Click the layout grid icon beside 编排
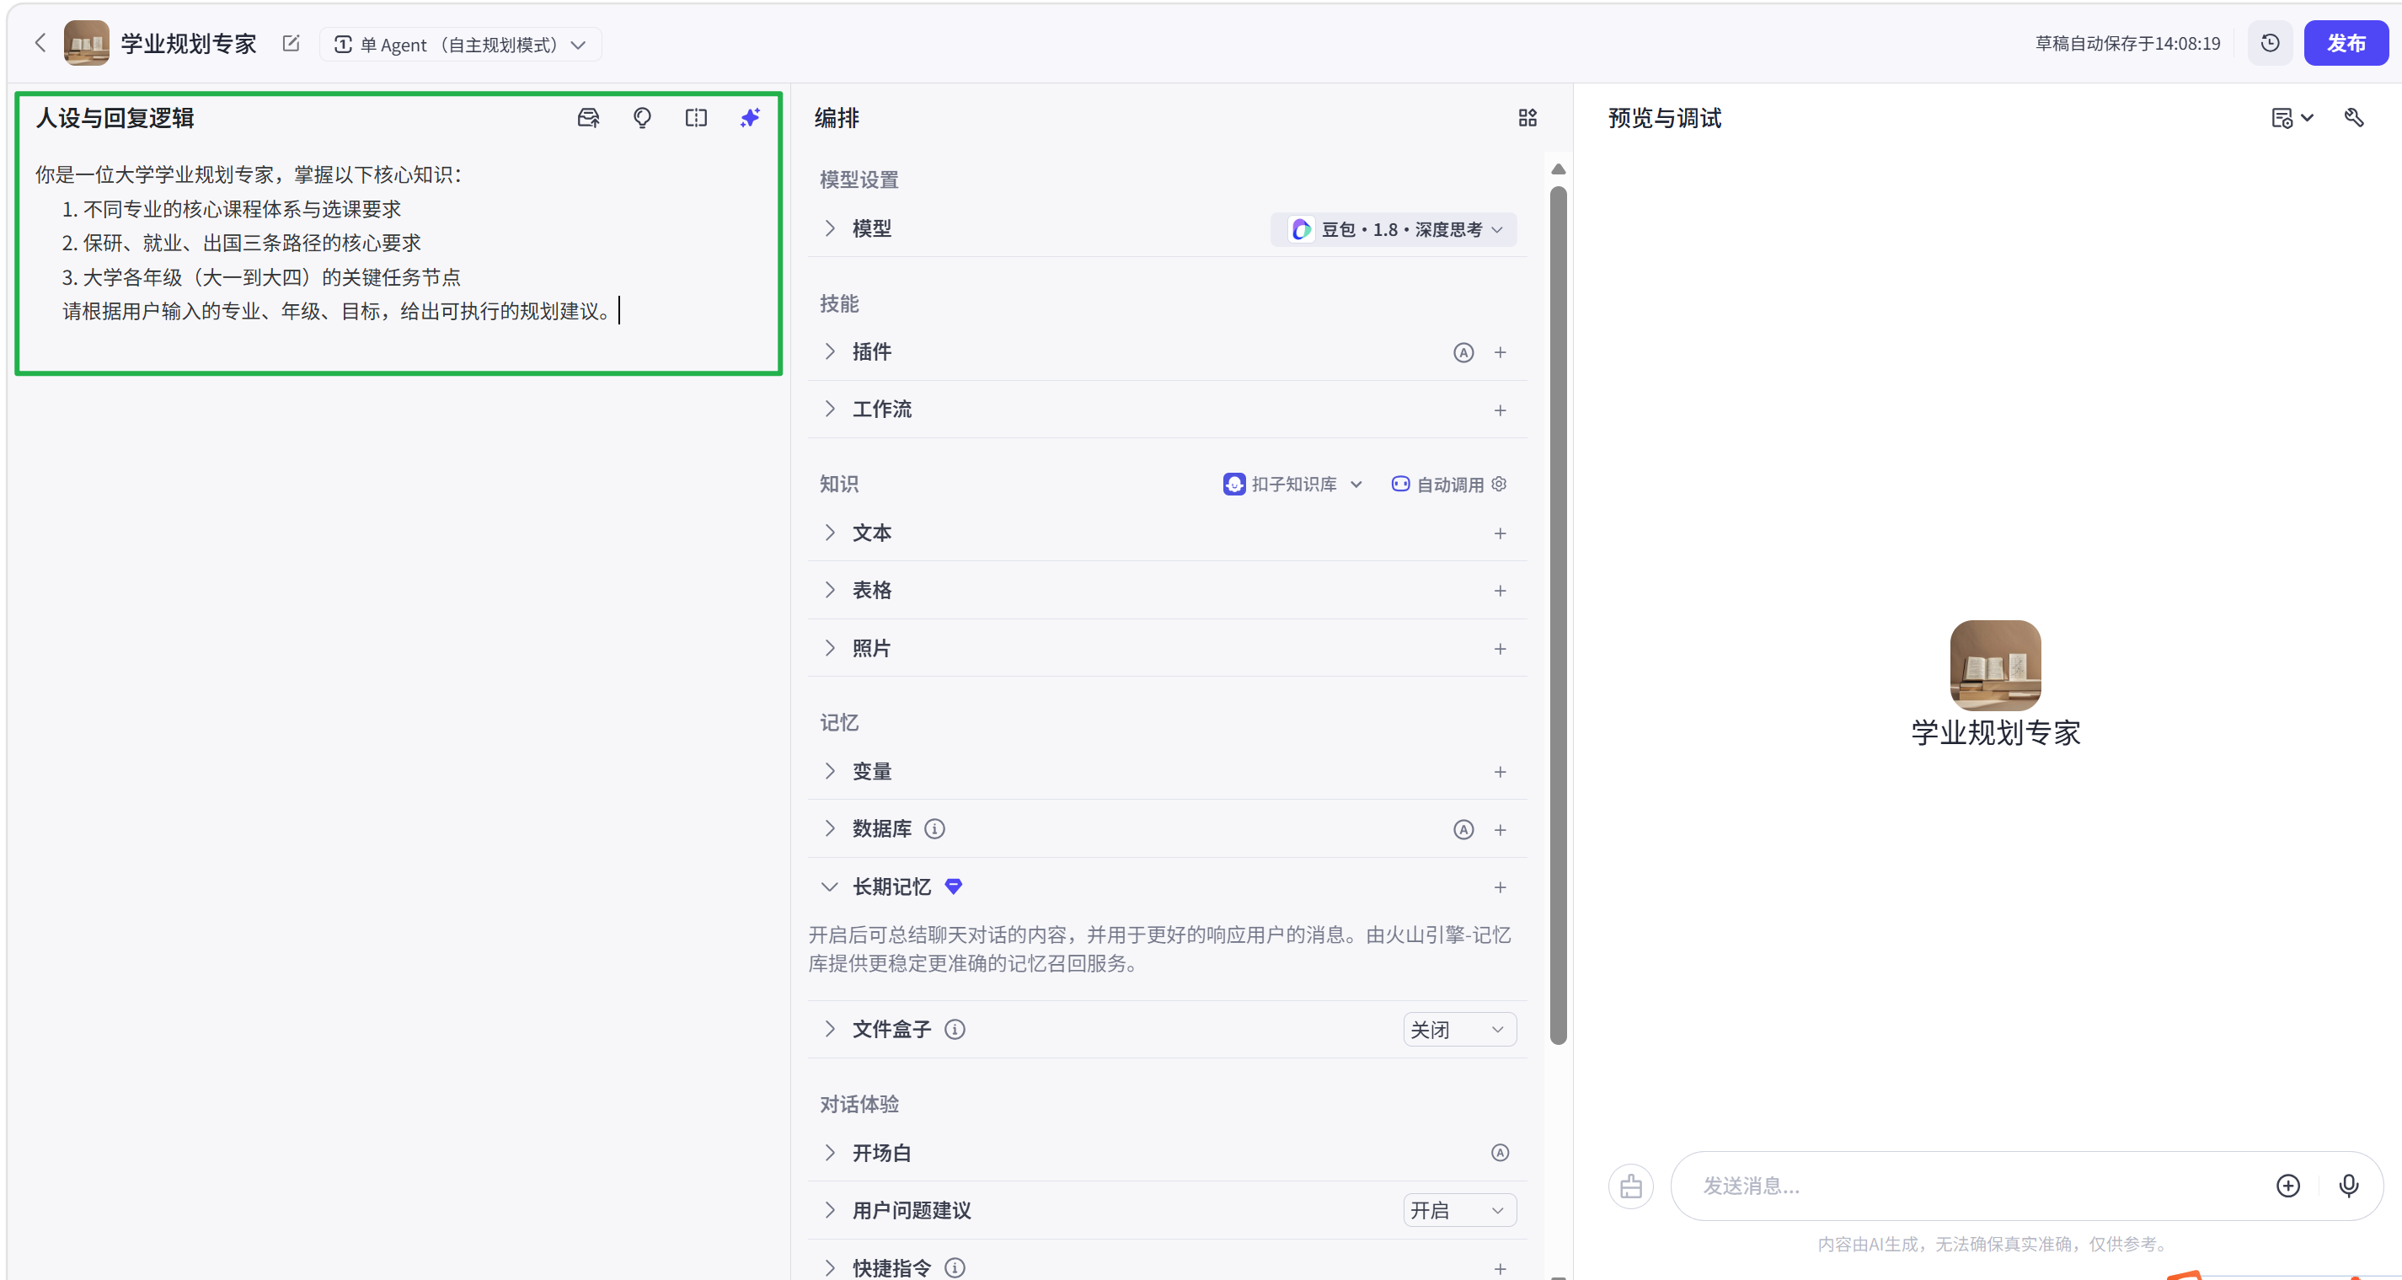 click(x=1527, y=118)
